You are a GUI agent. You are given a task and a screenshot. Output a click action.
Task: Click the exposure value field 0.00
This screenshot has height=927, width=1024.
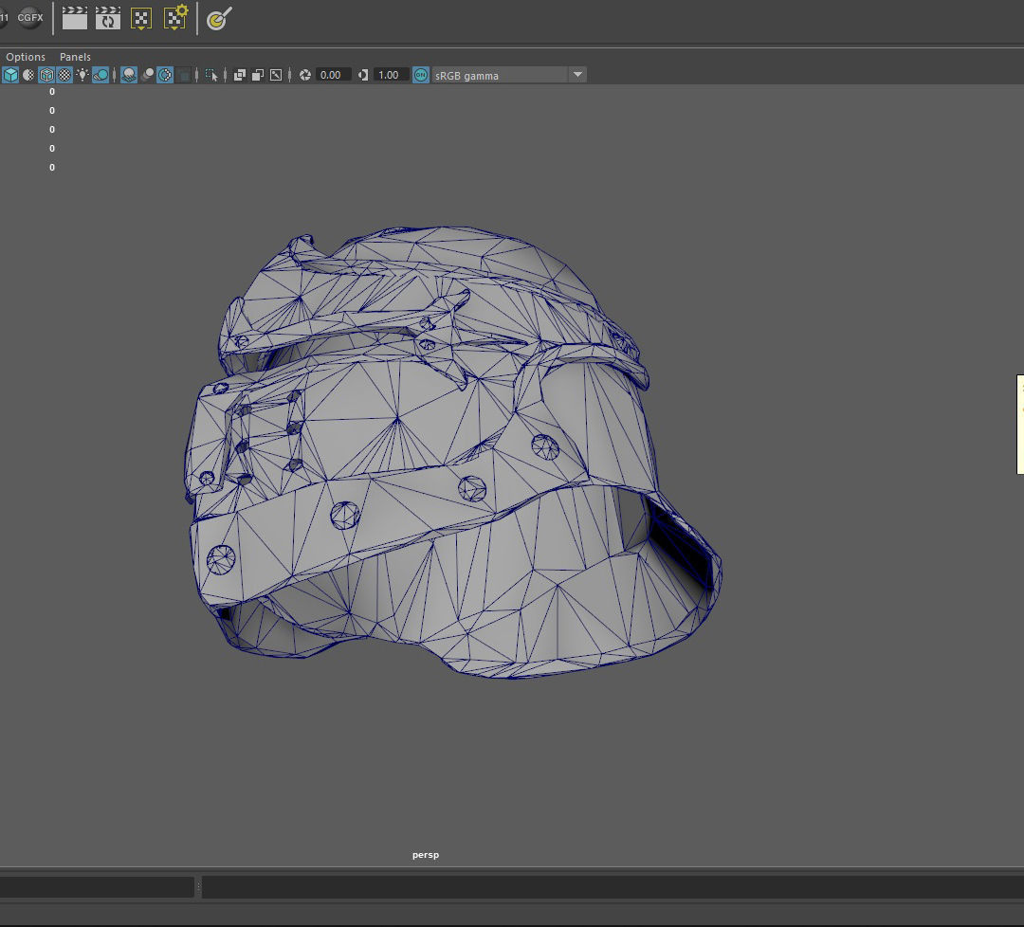334,75
